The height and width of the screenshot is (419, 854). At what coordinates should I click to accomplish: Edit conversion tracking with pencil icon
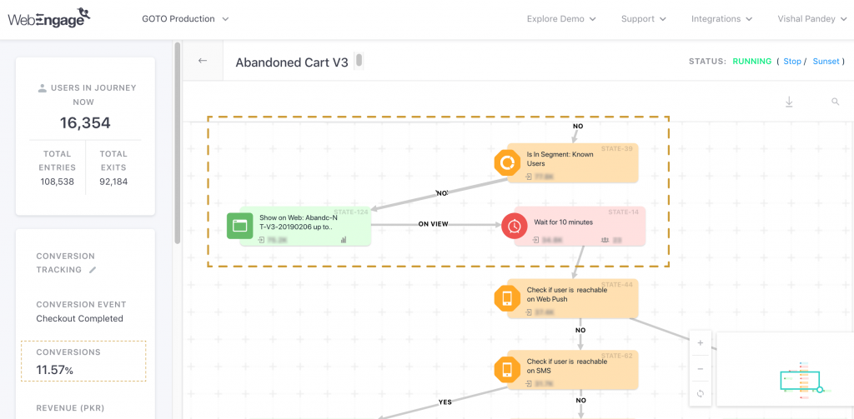point(93,270)
